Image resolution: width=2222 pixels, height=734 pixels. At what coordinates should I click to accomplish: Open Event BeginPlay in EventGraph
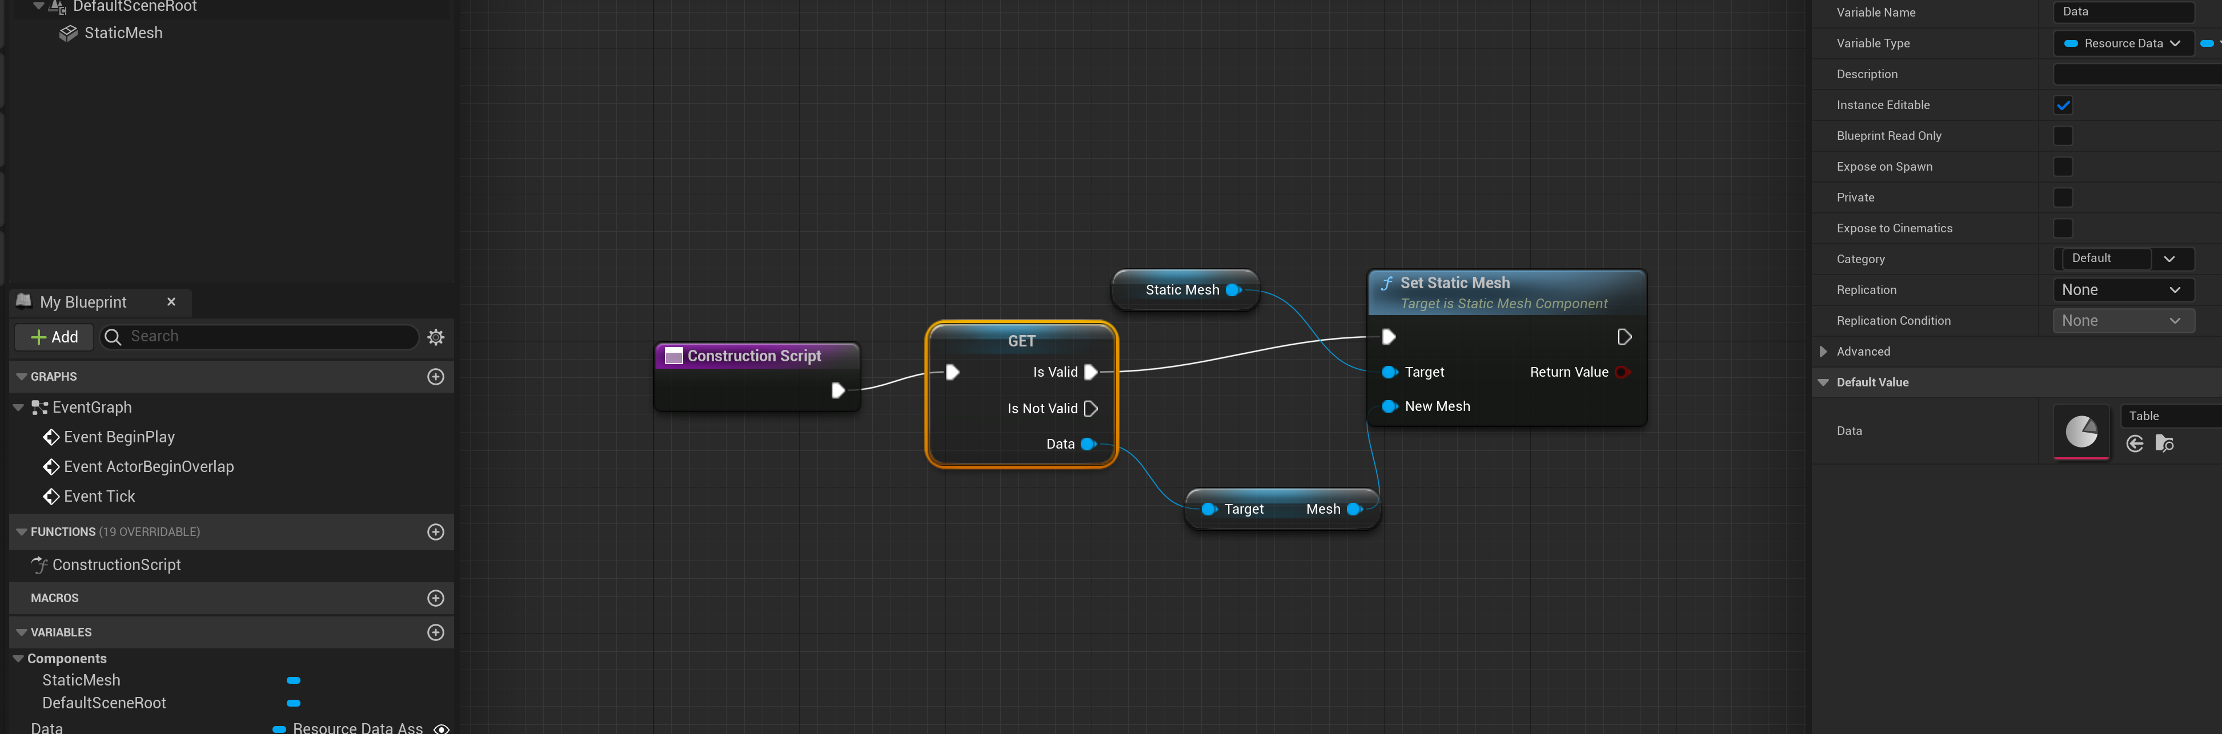tap(118, 438)
